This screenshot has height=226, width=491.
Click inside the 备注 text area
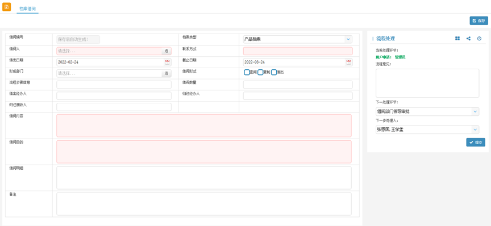pyautogui.click(x=204, y=204)
